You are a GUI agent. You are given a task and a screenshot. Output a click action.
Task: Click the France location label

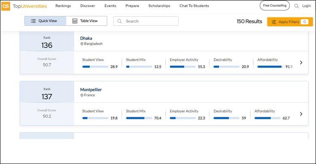(x=89, y=95)
